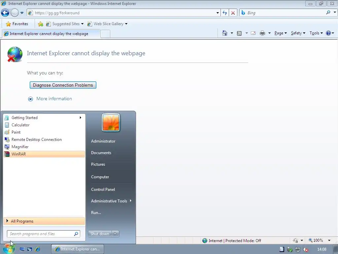Click the popup blocker status bar icon

(295, 240)
